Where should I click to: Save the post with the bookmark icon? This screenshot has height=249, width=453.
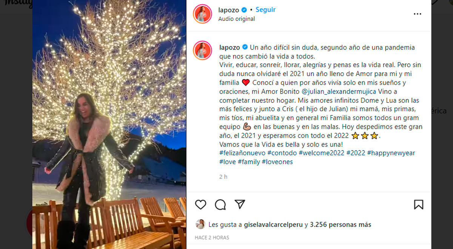point(418,204)
